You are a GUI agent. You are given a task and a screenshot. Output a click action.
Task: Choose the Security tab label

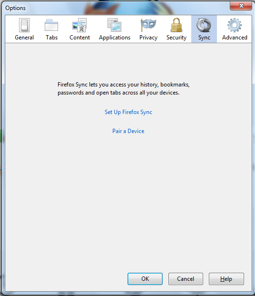(177, 38)
